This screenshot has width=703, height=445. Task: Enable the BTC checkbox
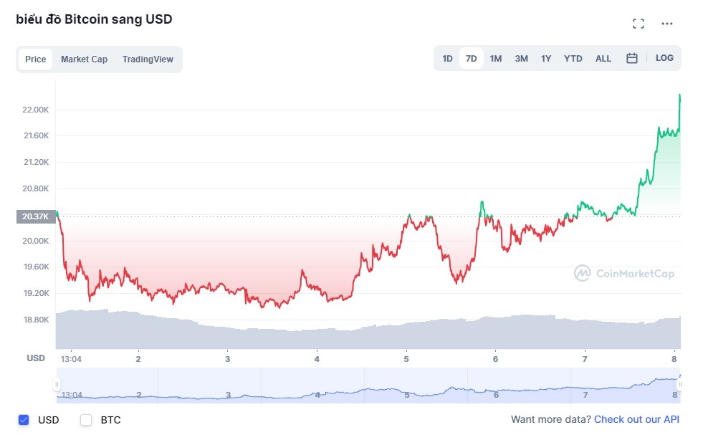85,420
